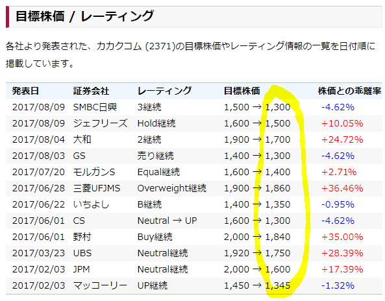Viewport: 385px width, 301px height.
Task: Click the +10.05% deviation value
Action: pos(342,123)
